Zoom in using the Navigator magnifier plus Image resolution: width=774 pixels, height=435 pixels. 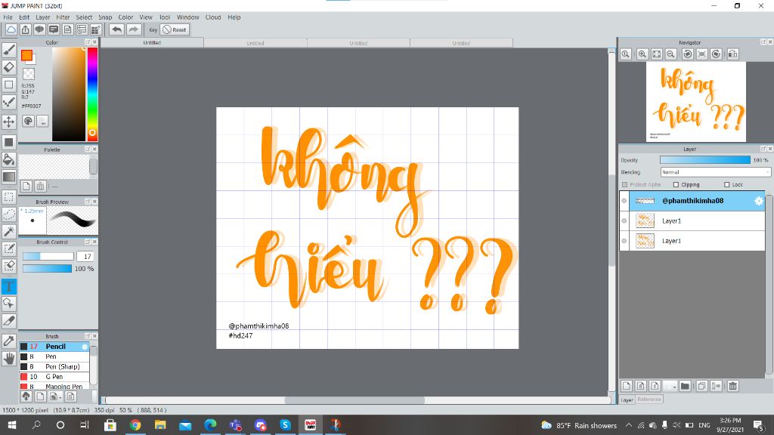click(642, 54)
